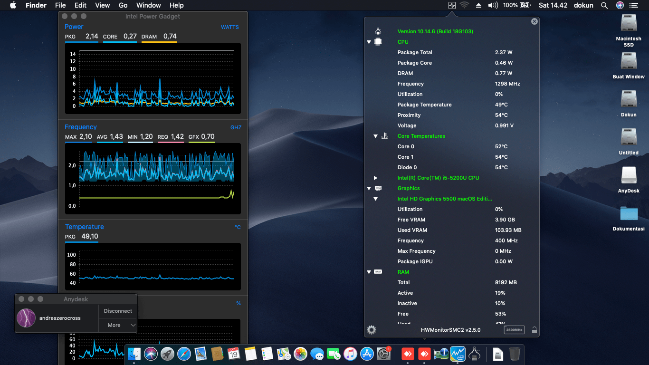Click Disconnect in the AnyDesk window
The height and width of the screenshot is (365, 649).
117,311
